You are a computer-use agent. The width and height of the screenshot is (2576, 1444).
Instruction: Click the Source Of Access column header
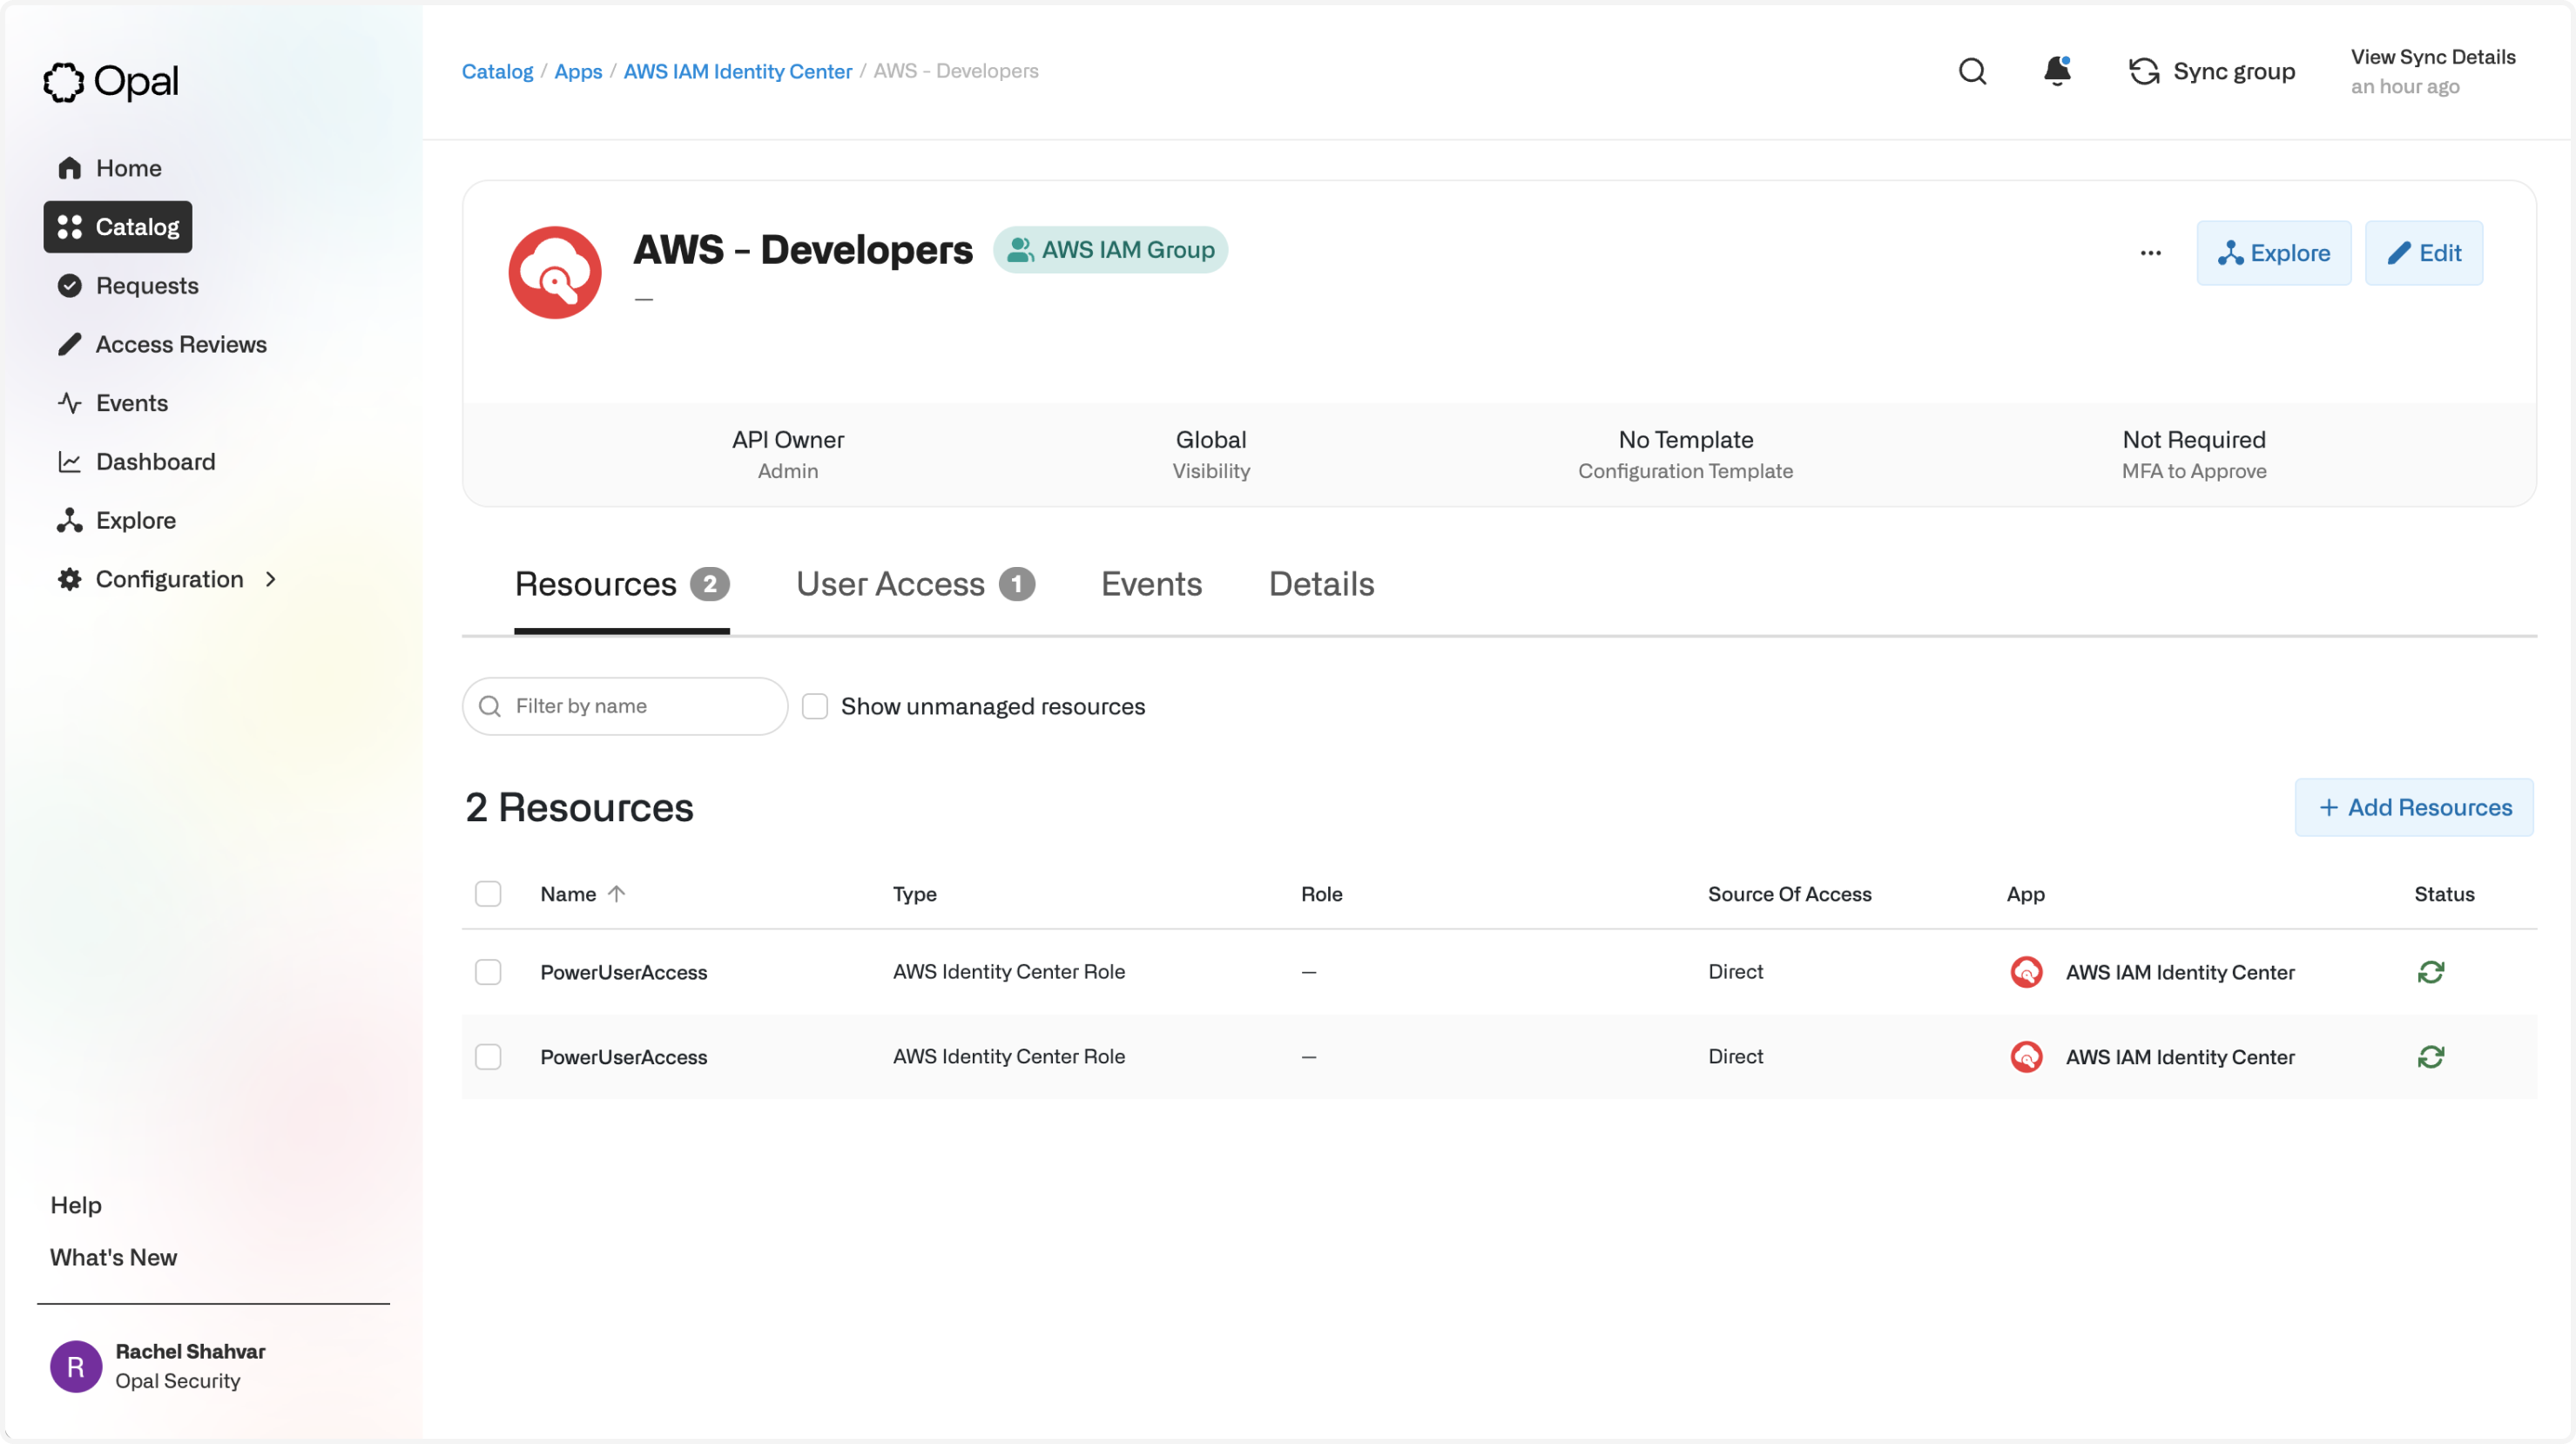coord(1789,894)
